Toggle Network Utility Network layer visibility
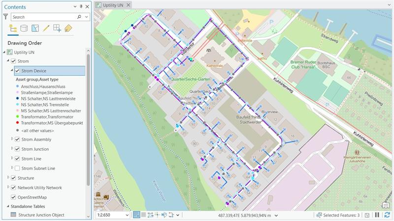Viewport: 394px width, 221px height. (14, 188)
